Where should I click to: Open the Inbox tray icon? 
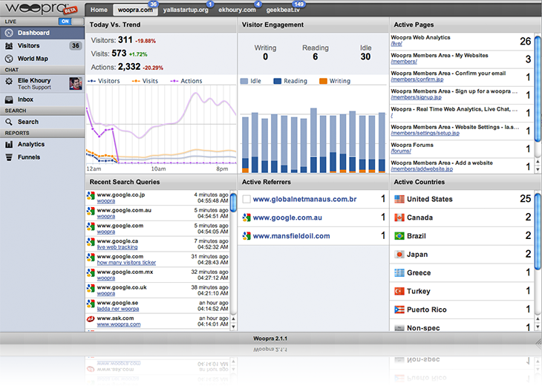pyautogui.click(x=9, y=99)
